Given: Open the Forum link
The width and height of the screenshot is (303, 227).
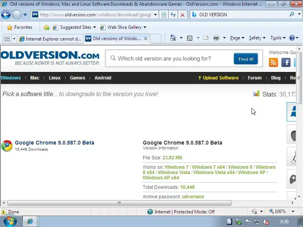Looking at the screenshot, I should coord(255,78).
